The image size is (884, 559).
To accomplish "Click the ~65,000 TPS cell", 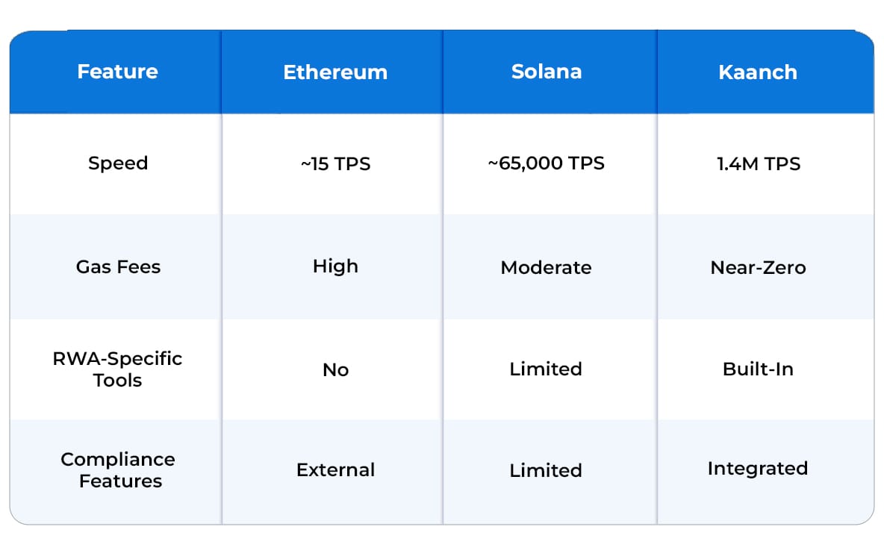I will pyautogui.click(x=547, y=163).
